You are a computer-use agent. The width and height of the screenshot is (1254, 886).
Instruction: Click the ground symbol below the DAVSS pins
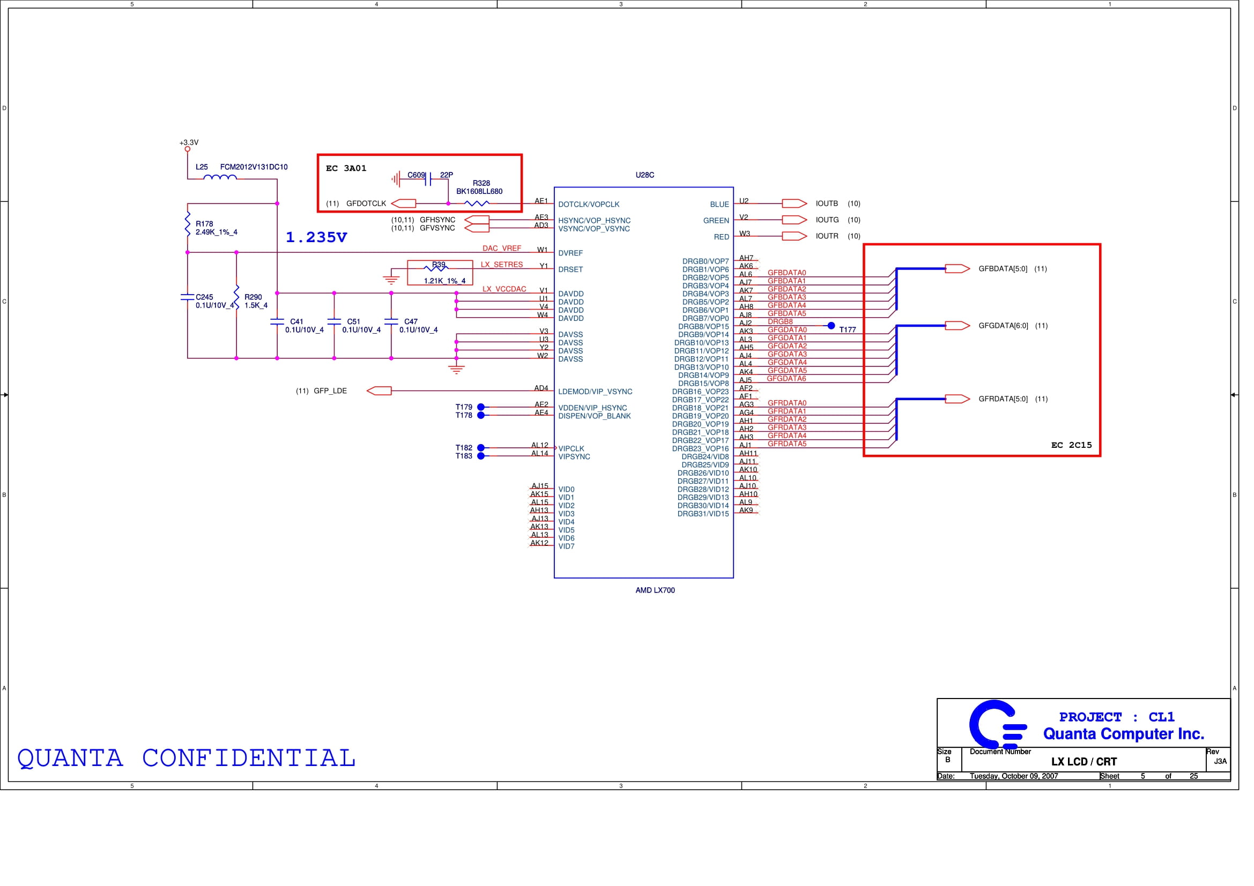[457, 370]
